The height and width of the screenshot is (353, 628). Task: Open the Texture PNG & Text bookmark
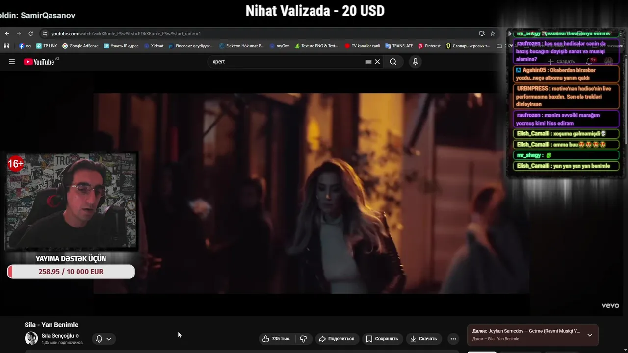pos(316,46)
